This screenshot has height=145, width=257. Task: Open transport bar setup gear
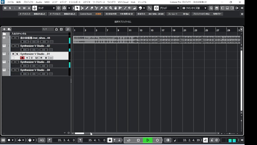tap(242, 140)
